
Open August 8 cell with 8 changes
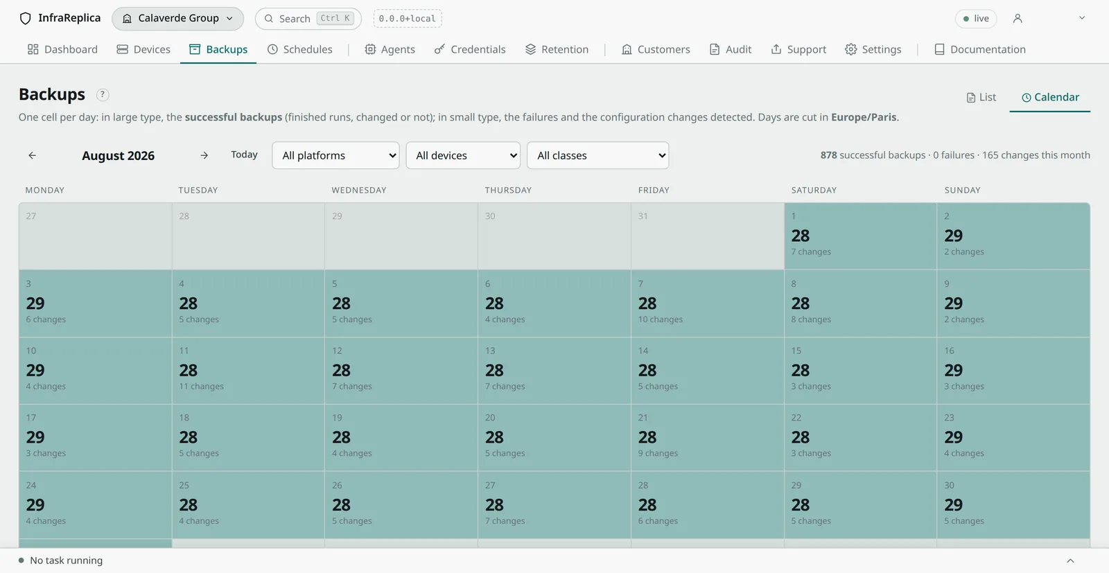tap(860, 303)
